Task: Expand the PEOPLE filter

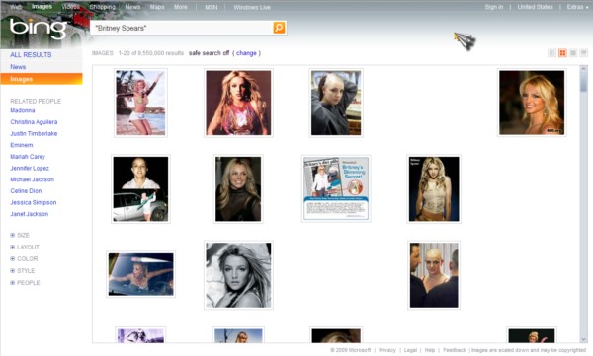Action: (x=25, y=283)
